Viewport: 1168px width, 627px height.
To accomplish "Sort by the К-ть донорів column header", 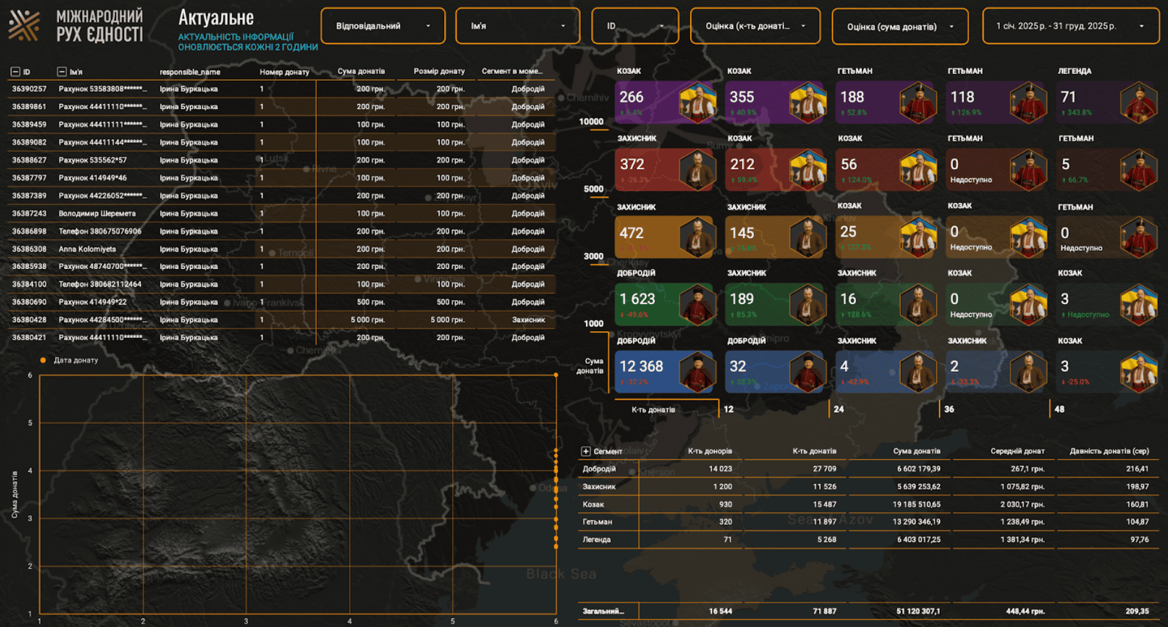I will 709,451.
